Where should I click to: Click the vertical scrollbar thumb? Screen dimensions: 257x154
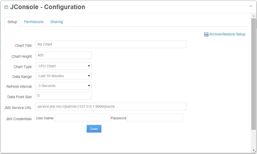(x=253, y=73)
